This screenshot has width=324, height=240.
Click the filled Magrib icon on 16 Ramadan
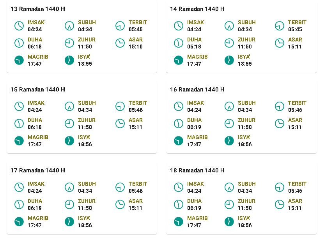point(179,141)
